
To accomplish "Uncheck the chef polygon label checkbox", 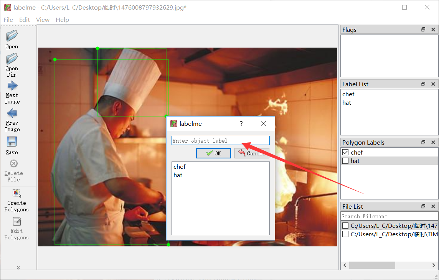I will click(345, 152).
